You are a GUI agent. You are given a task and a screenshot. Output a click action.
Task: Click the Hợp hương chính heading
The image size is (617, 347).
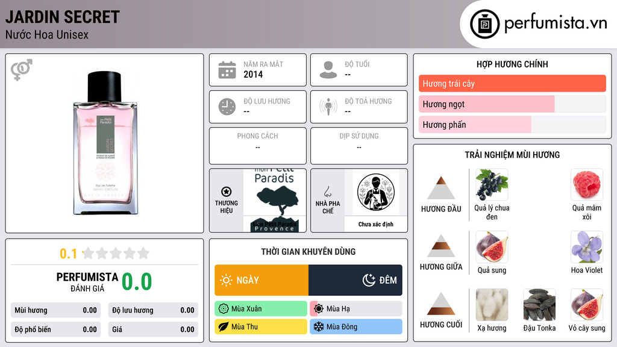click(512, 64)
